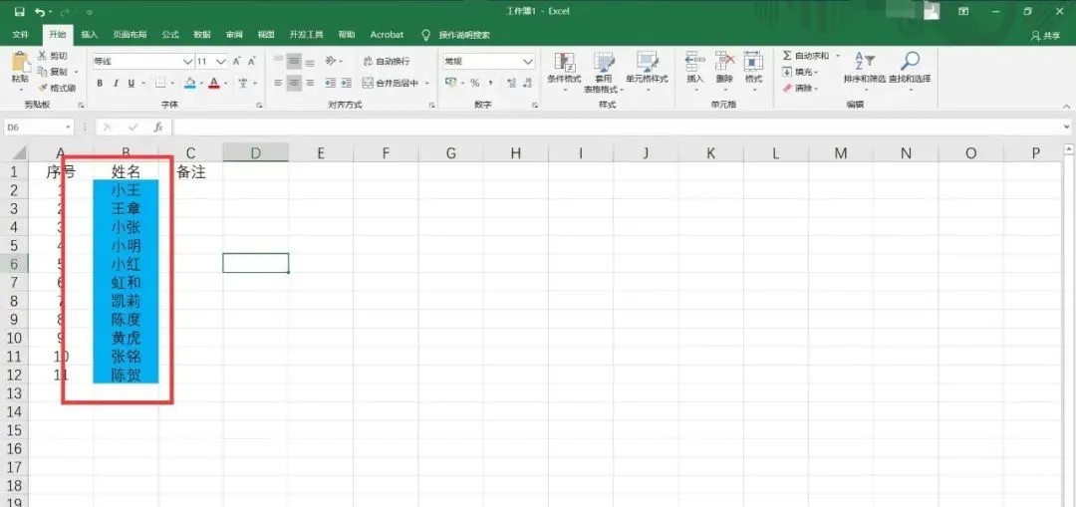
Task: Open the borders icon in font group
Action: 159,83
